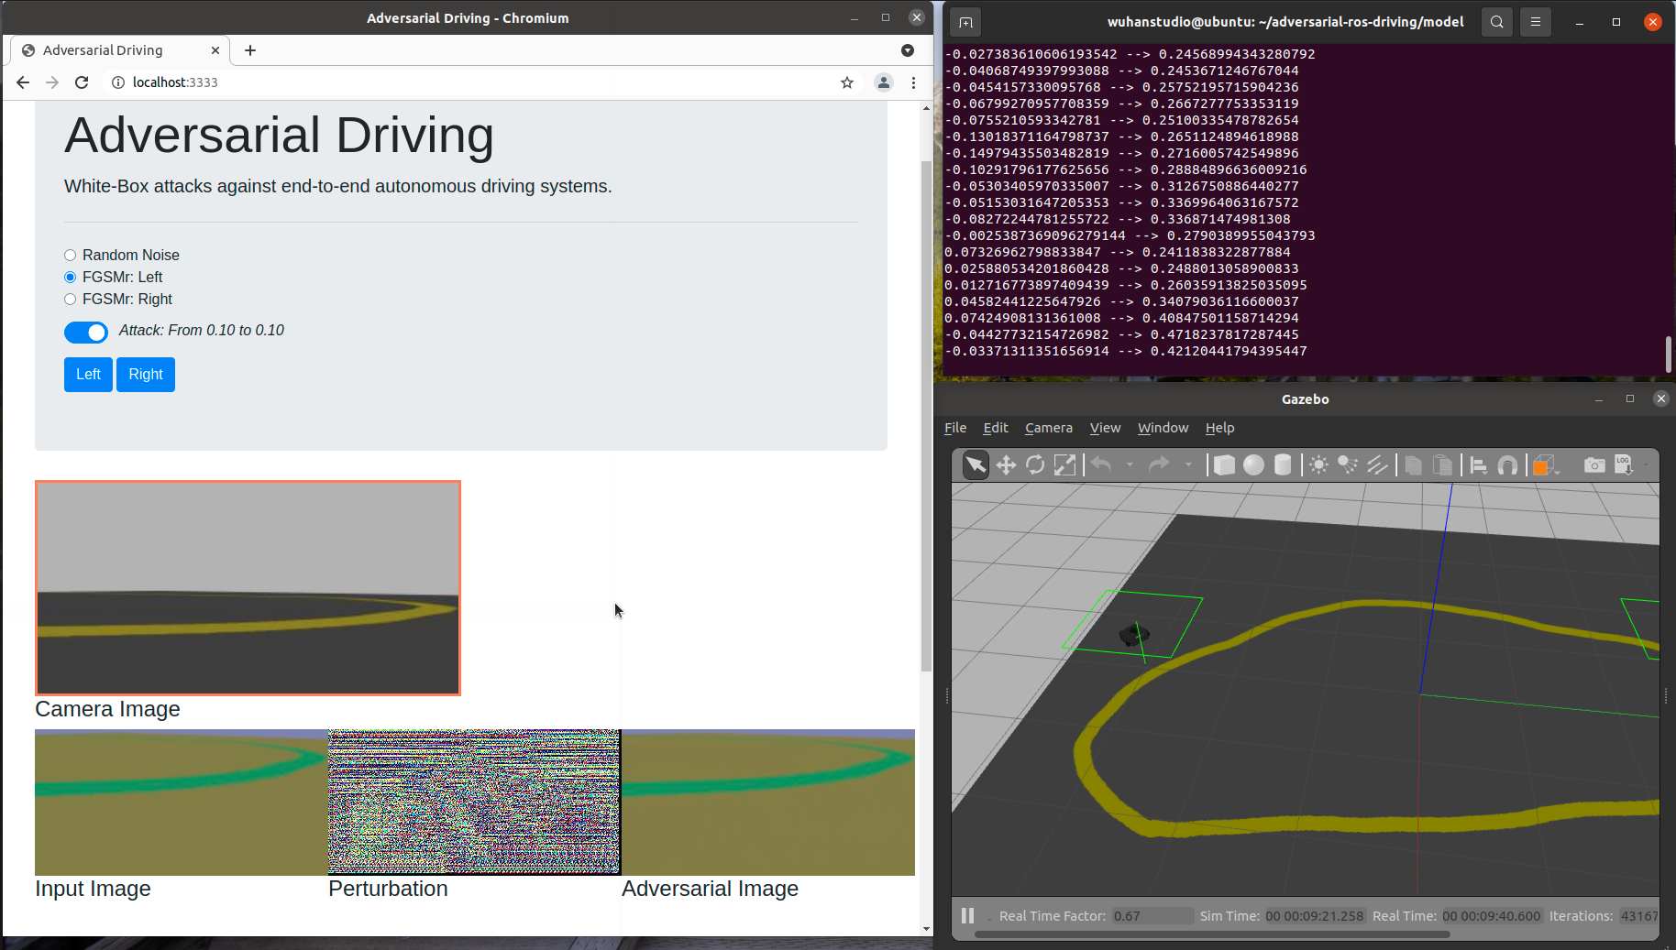Open the View menu in Gazebo
This screenshot has height=950, width=1676.
click(1105, 428)
